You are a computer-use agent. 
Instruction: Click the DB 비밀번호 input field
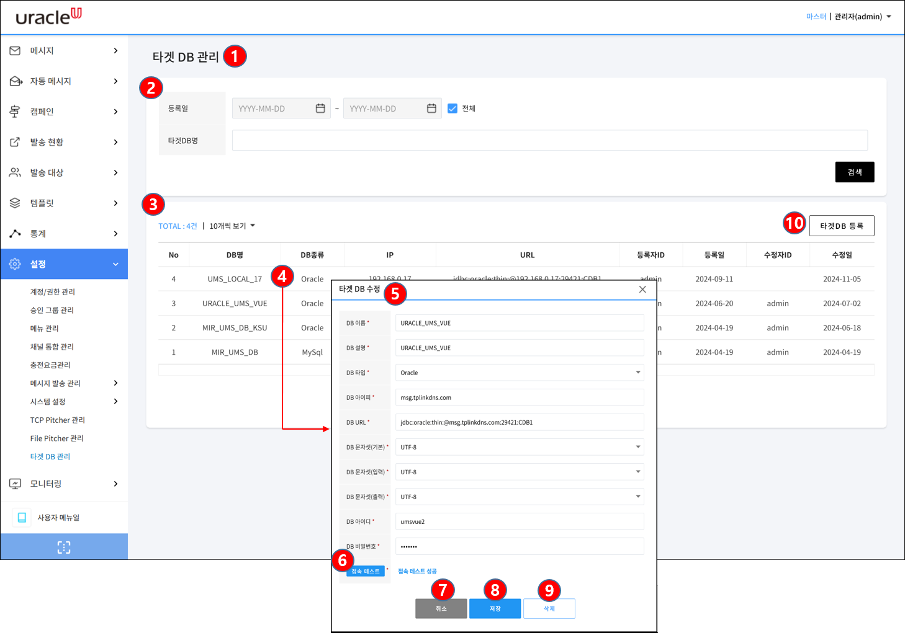(x=520, y=546)
